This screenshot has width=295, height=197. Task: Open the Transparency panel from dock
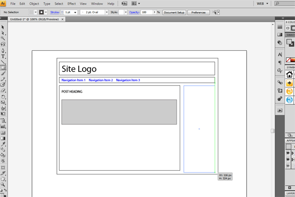click(280, 43)
